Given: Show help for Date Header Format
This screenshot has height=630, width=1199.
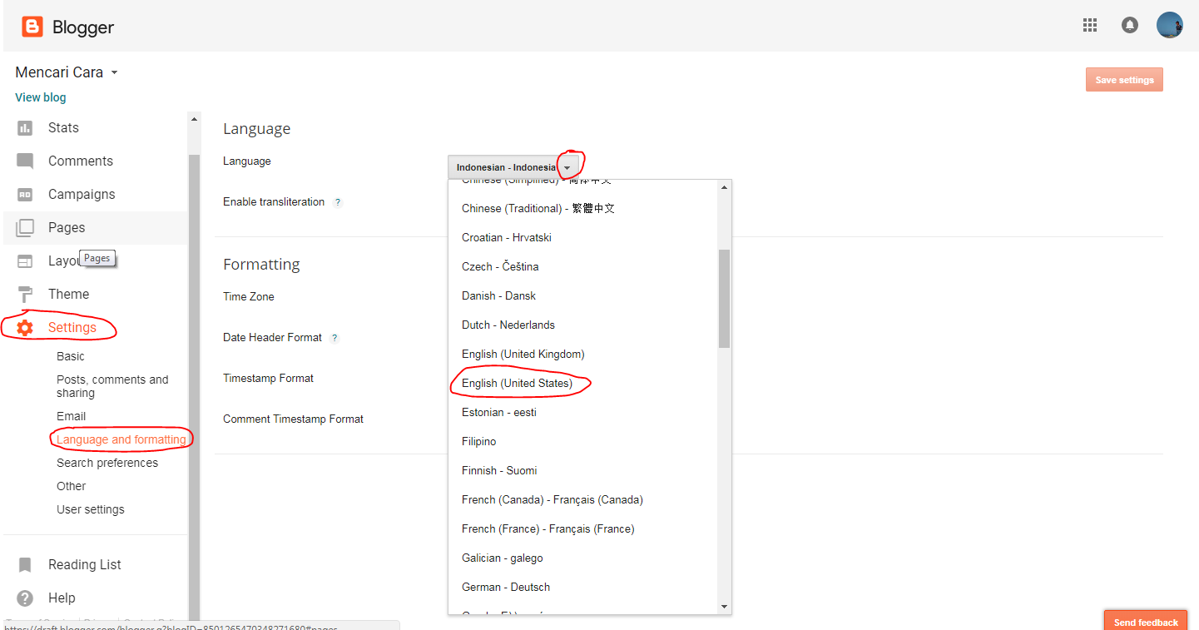Looking at the screenshot, I should coord(334,338).
